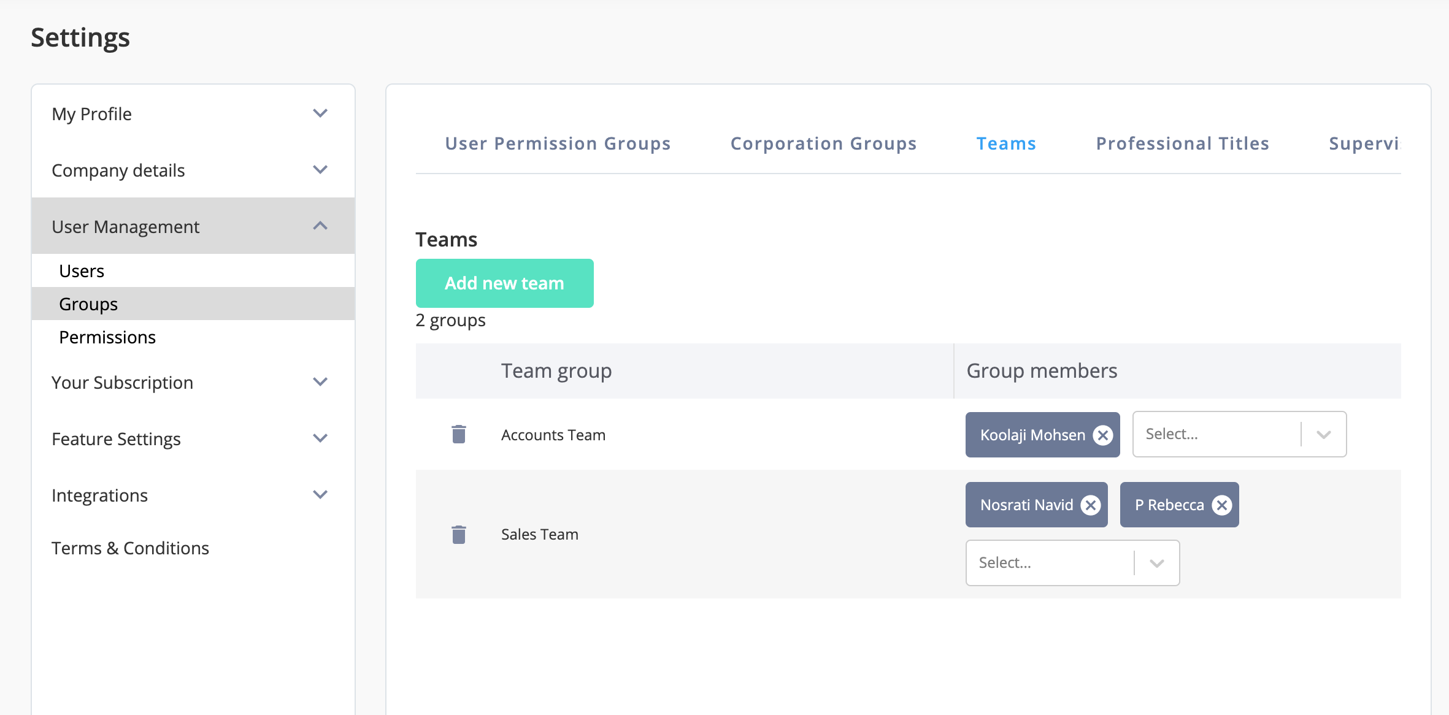Click the '2 groups' count text

tap(450, 320)
